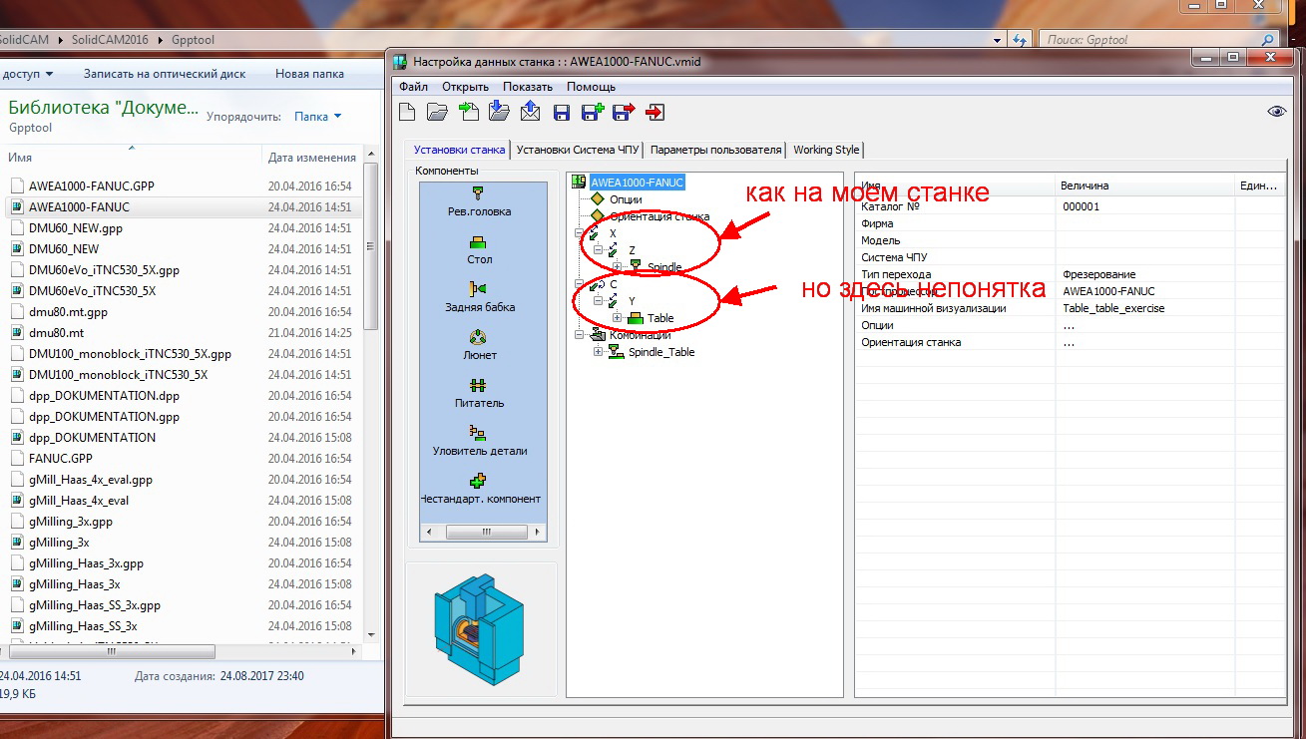
Task: Select gMill_Haas_4x_eval.gpp file in Explorer
Action: (x=91, y=480)
